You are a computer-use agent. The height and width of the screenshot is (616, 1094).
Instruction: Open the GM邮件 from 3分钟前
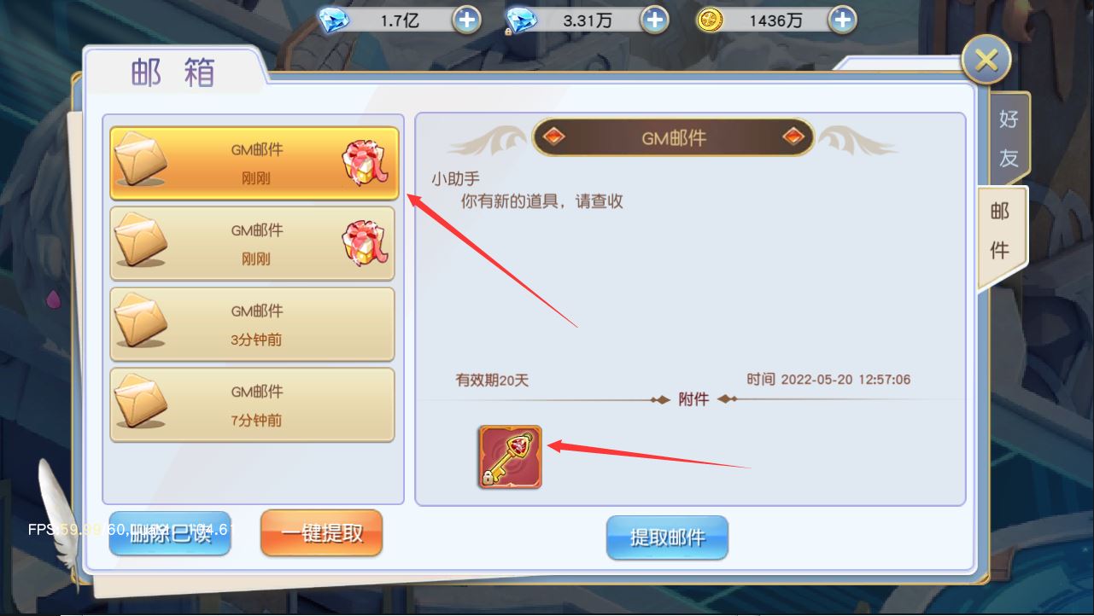point(252,324)
